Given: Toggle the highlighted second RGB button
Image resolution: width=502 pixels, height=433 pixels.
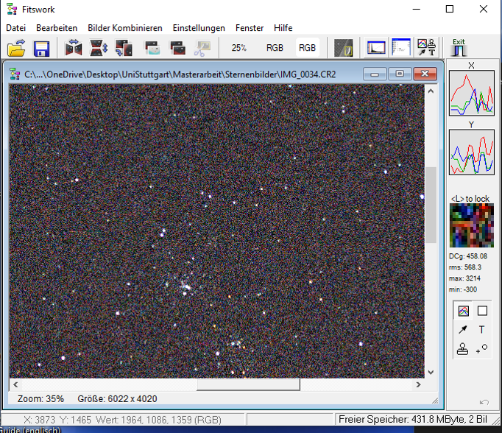Looking at the screenshot, I should click(x=308, y=48).
